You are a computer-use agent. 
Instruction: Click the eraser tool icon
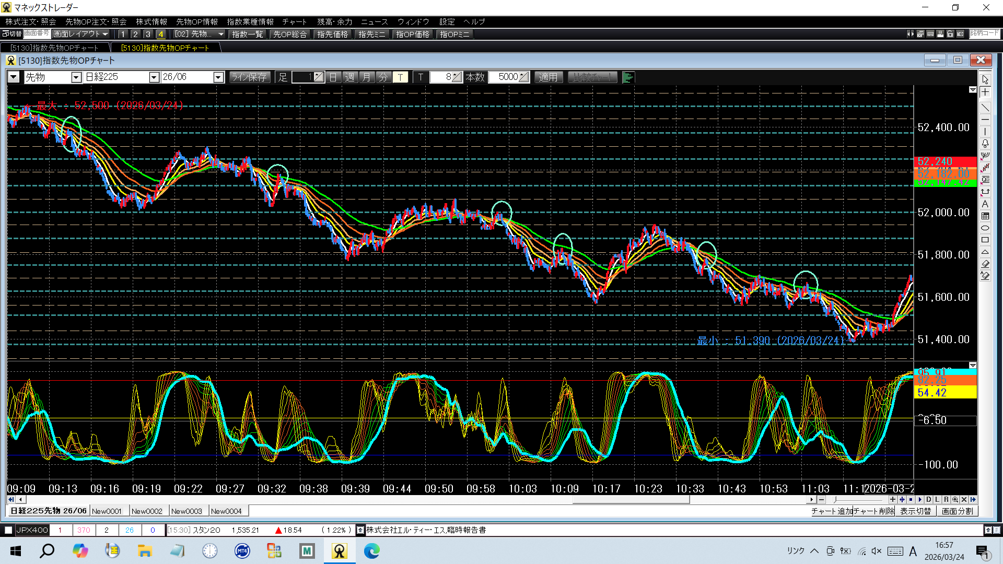[985, 264]
